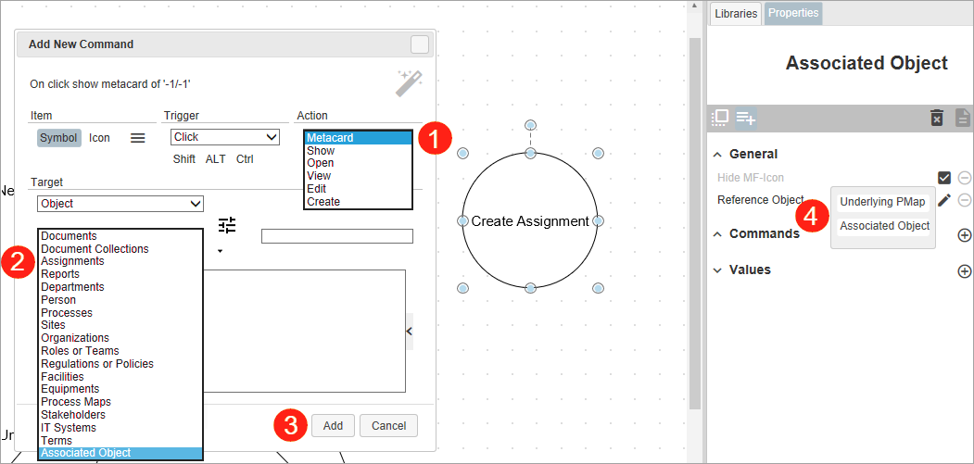Add a new value with the plus icon
The height and width of the screenshot is (464, 974).
point(964,270)
